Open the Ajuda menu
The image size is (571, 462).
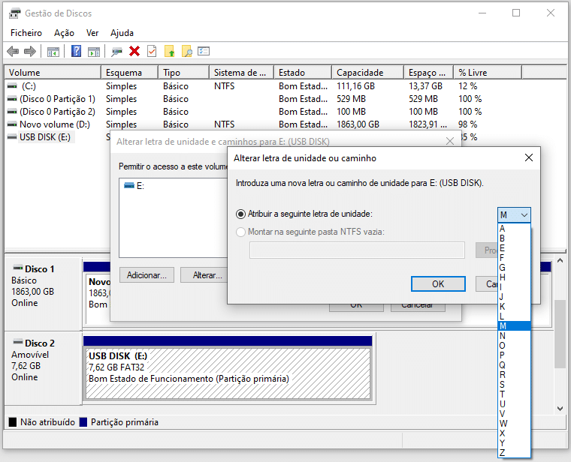[x=122, y=33]
